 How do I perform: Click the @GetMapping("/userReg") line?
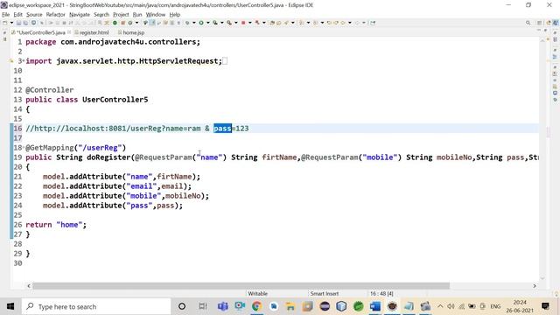76,148
